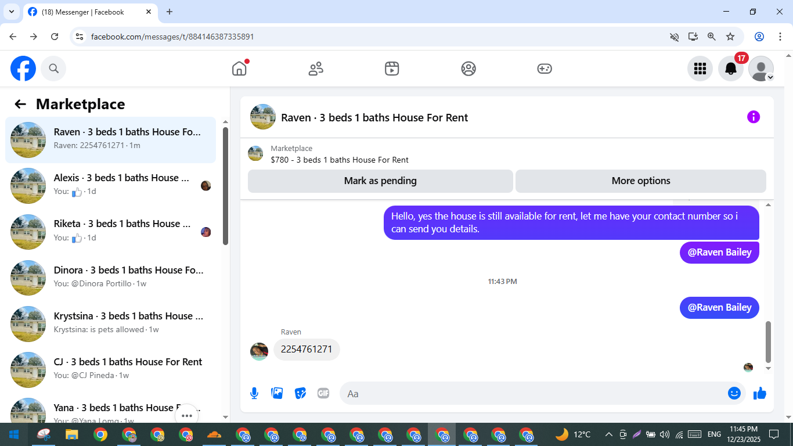Open zoom magnifier in address bar
The width and height of the screenshot is (793, 446).
point(711,37)
